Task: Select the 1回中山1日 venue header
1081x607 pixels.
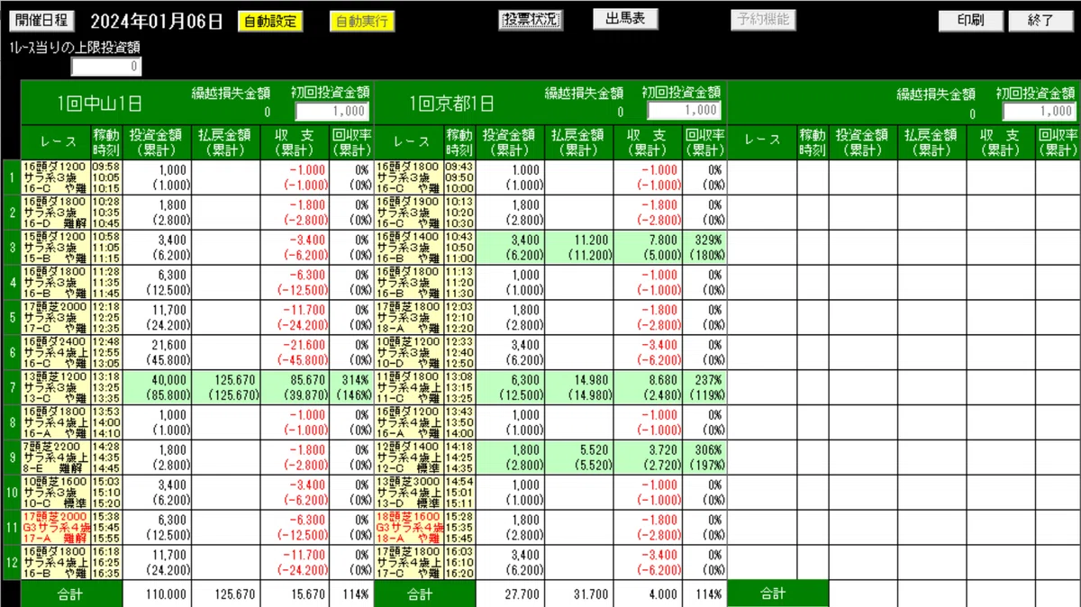Action: [x=99, y=103]
